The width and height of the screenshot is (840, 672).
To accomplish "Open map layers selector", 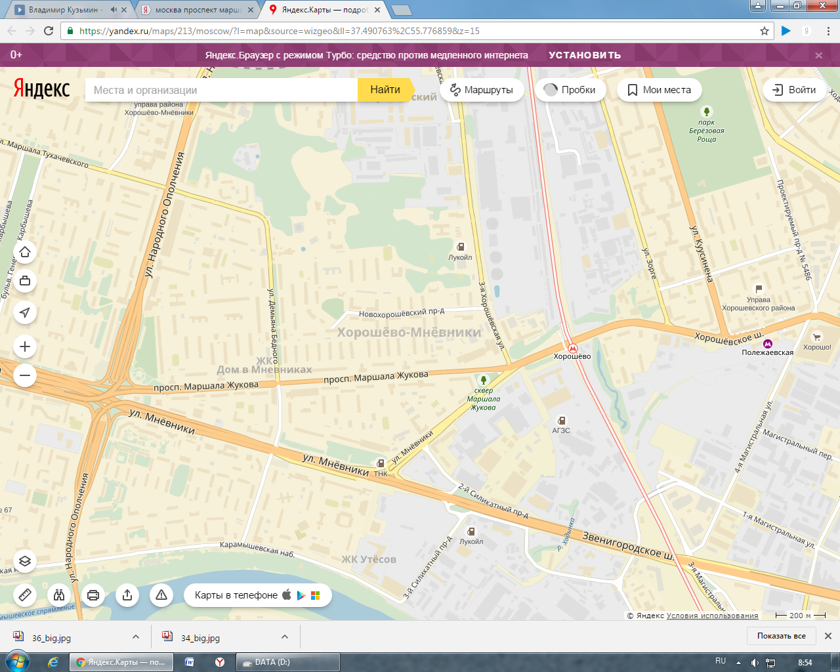I will [25, 561].
